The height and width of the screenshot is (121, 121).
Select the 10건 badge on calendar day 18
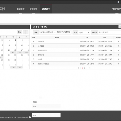pyautogui.click(x=26, y=53)
